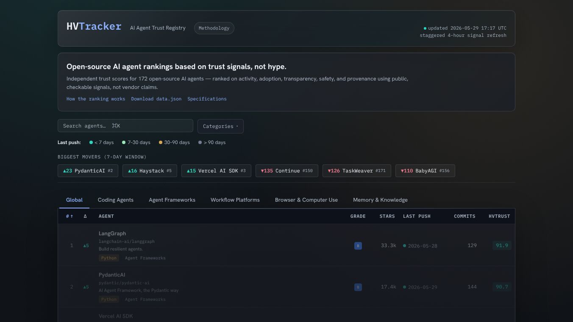This screenshot has height=322, width=573.
Task: Download data.json link
Action: [156, 99]
